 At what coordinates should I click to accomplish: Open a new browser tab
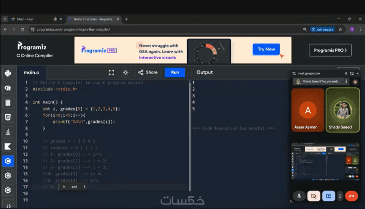click(126, 19)
